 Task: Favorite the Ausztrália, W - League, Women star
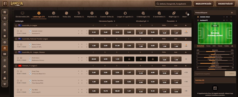[16, 52]
